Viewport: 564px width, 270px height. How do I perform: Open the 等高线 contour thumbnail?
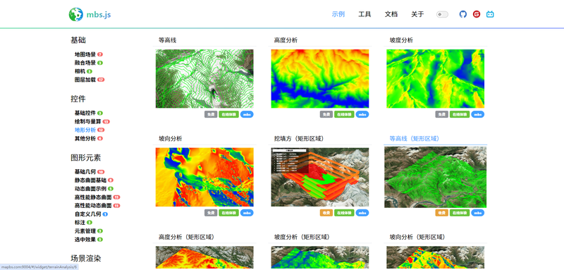coord(204,79)
